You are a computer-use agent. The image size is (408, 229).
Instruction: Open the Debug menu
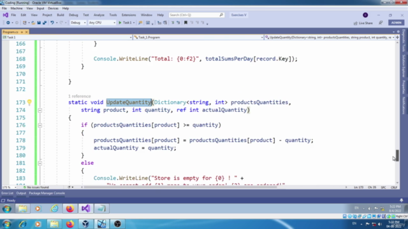pos(73,15)
